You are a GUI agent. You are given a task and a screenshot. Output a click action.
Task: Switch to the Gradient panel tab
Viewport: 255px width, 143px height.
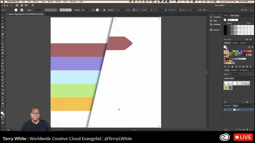234,70
